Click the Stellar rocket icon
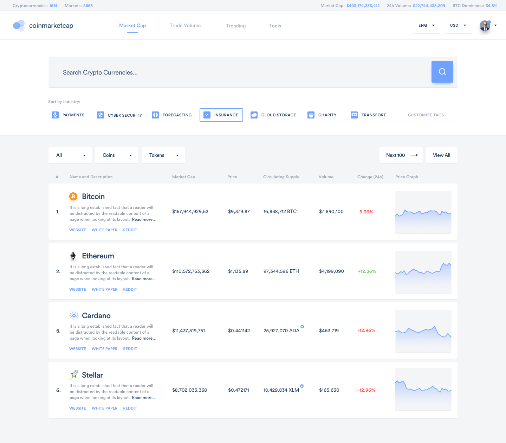506x443 pixels. tap(73, 375)
